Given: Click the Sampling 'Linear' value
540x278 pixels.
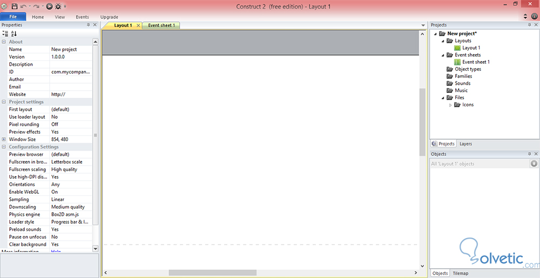Looking at the screenshot, I should [71, 199].
